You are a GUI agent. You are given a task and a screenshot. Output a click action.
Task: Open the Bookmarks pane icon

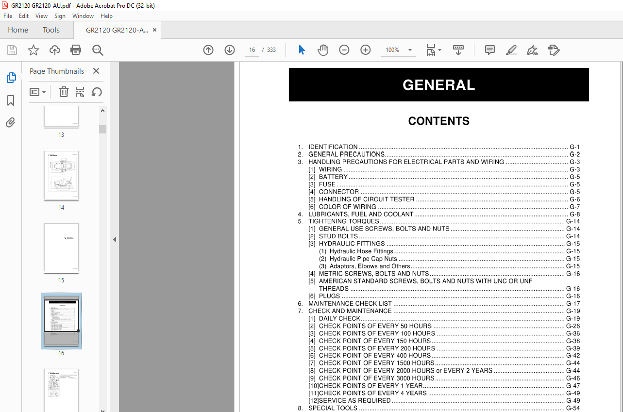coord(11,100)
